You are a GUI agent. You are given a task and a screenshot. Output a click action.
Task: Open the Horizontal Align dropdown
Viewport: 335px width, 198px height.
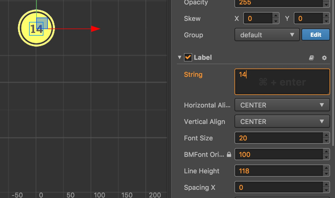click(282, 105)
